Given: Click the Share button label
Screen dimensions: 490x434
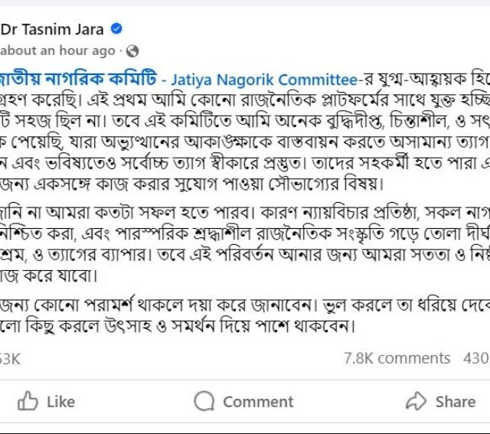Looking at the screenshot, I should click(x=456, y=402).
